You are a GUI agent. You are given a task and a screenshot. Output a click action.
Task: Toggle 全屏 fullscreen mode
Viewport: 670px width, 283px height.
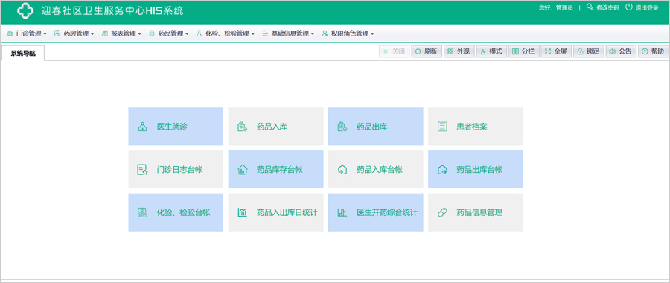[556, 51]
